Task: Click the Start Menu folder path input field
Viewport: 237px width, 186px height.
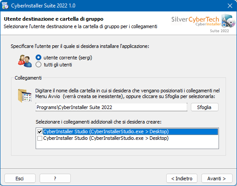Action: (x=111, y=107)
